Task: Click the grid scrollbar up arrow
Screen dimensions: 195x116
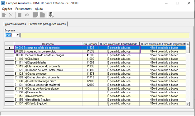Action: pos(188,44)
